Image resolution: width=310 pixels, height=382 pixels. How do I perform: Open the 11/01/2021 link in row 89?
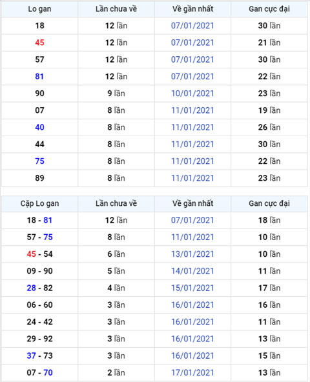(192, 178)
